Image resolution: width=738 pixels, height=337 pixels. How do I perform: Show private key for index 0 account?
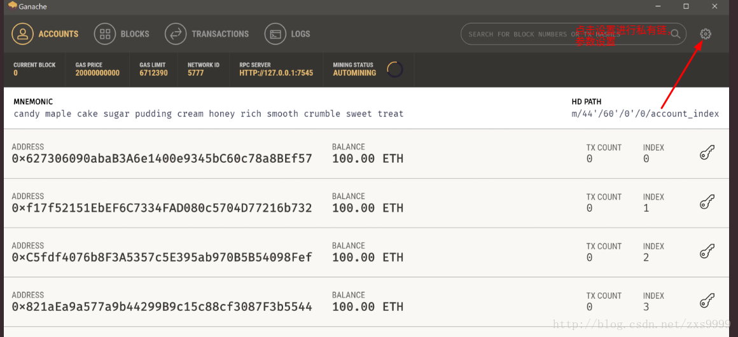click(x=706, y=153)
